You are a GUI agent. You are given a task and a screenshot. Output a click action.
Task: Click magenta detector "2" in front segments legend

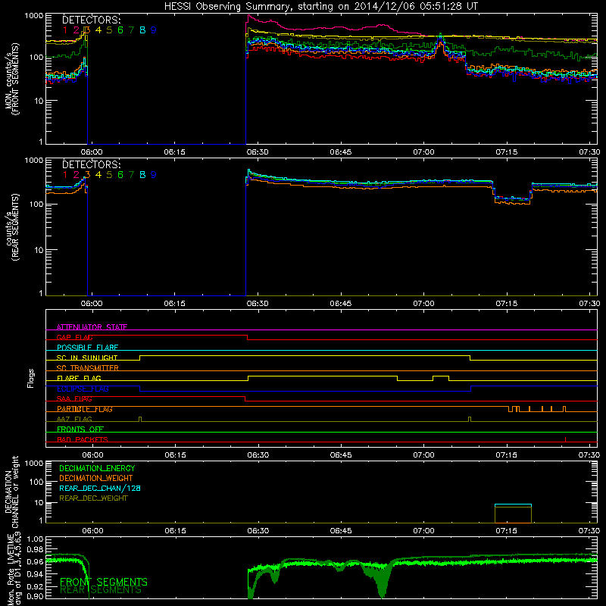[x=77, y=30]
